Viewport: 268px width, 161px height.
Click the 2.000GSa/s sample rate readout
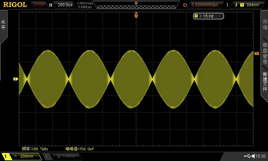coord(85,3)
